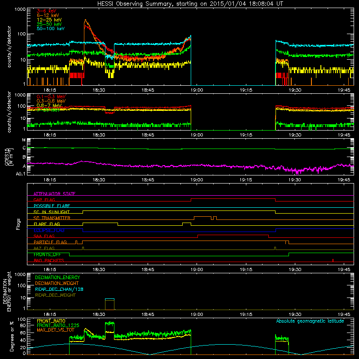Click the Degrees or % axis label

click(x=12, y=336)
